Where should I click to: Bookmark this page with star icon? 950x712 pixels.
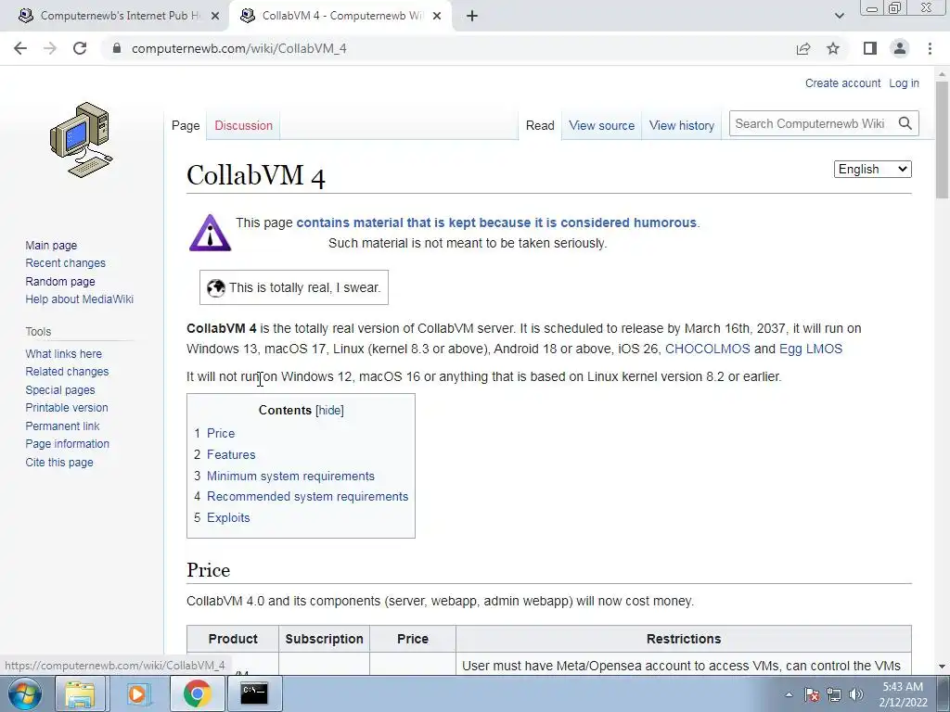tap(833, 48)
